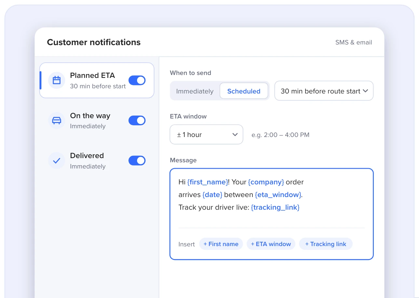Expand the ± 1 hour ETA window dropdown

(x=207, y=134)
